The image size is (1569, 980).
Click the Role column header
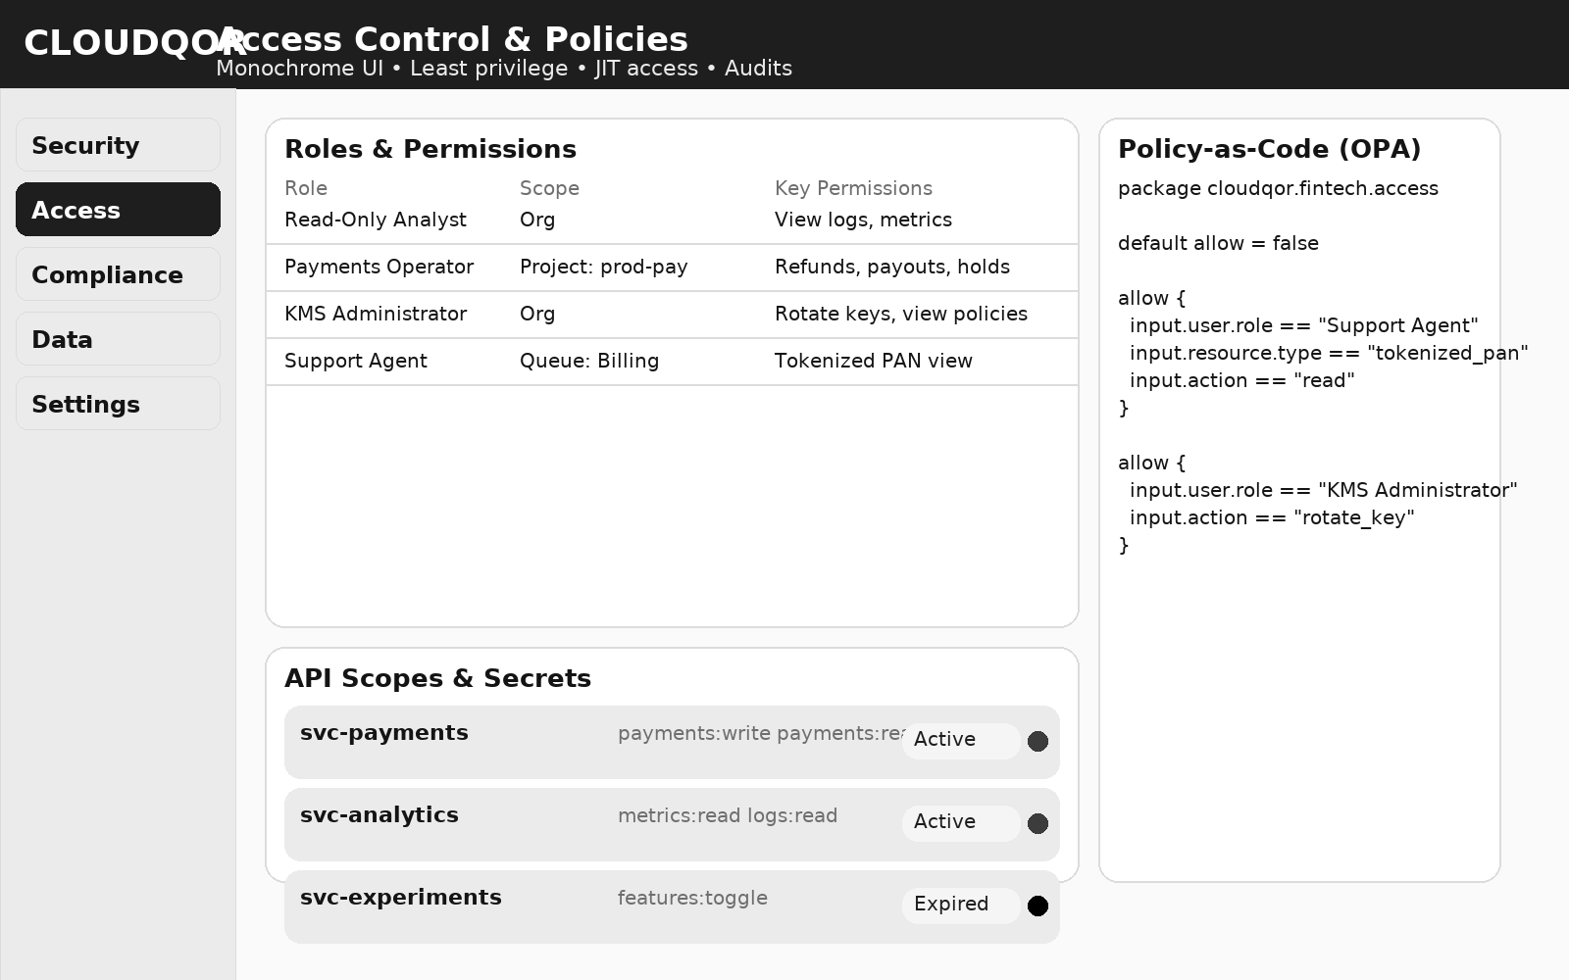pyautogui.click(x=306, y=188)
